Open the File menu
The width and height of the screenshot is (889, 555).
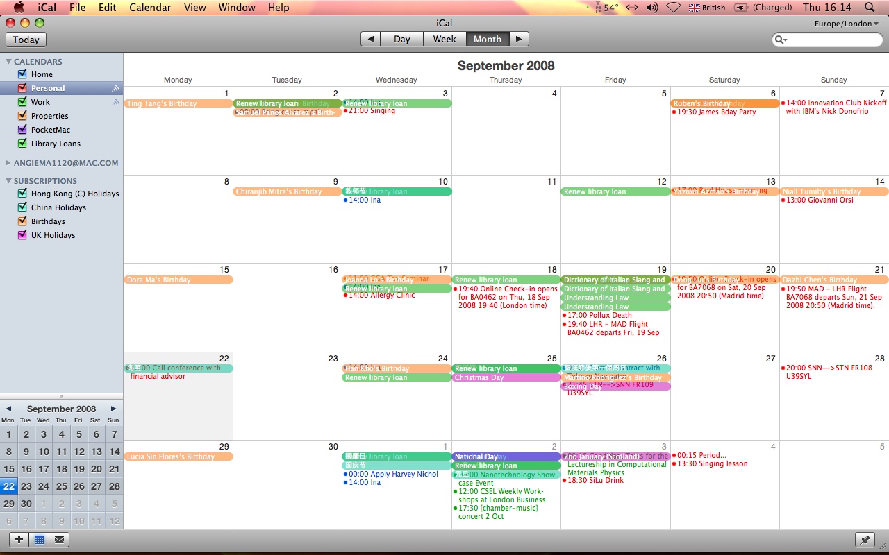click(x=78, y=8)
